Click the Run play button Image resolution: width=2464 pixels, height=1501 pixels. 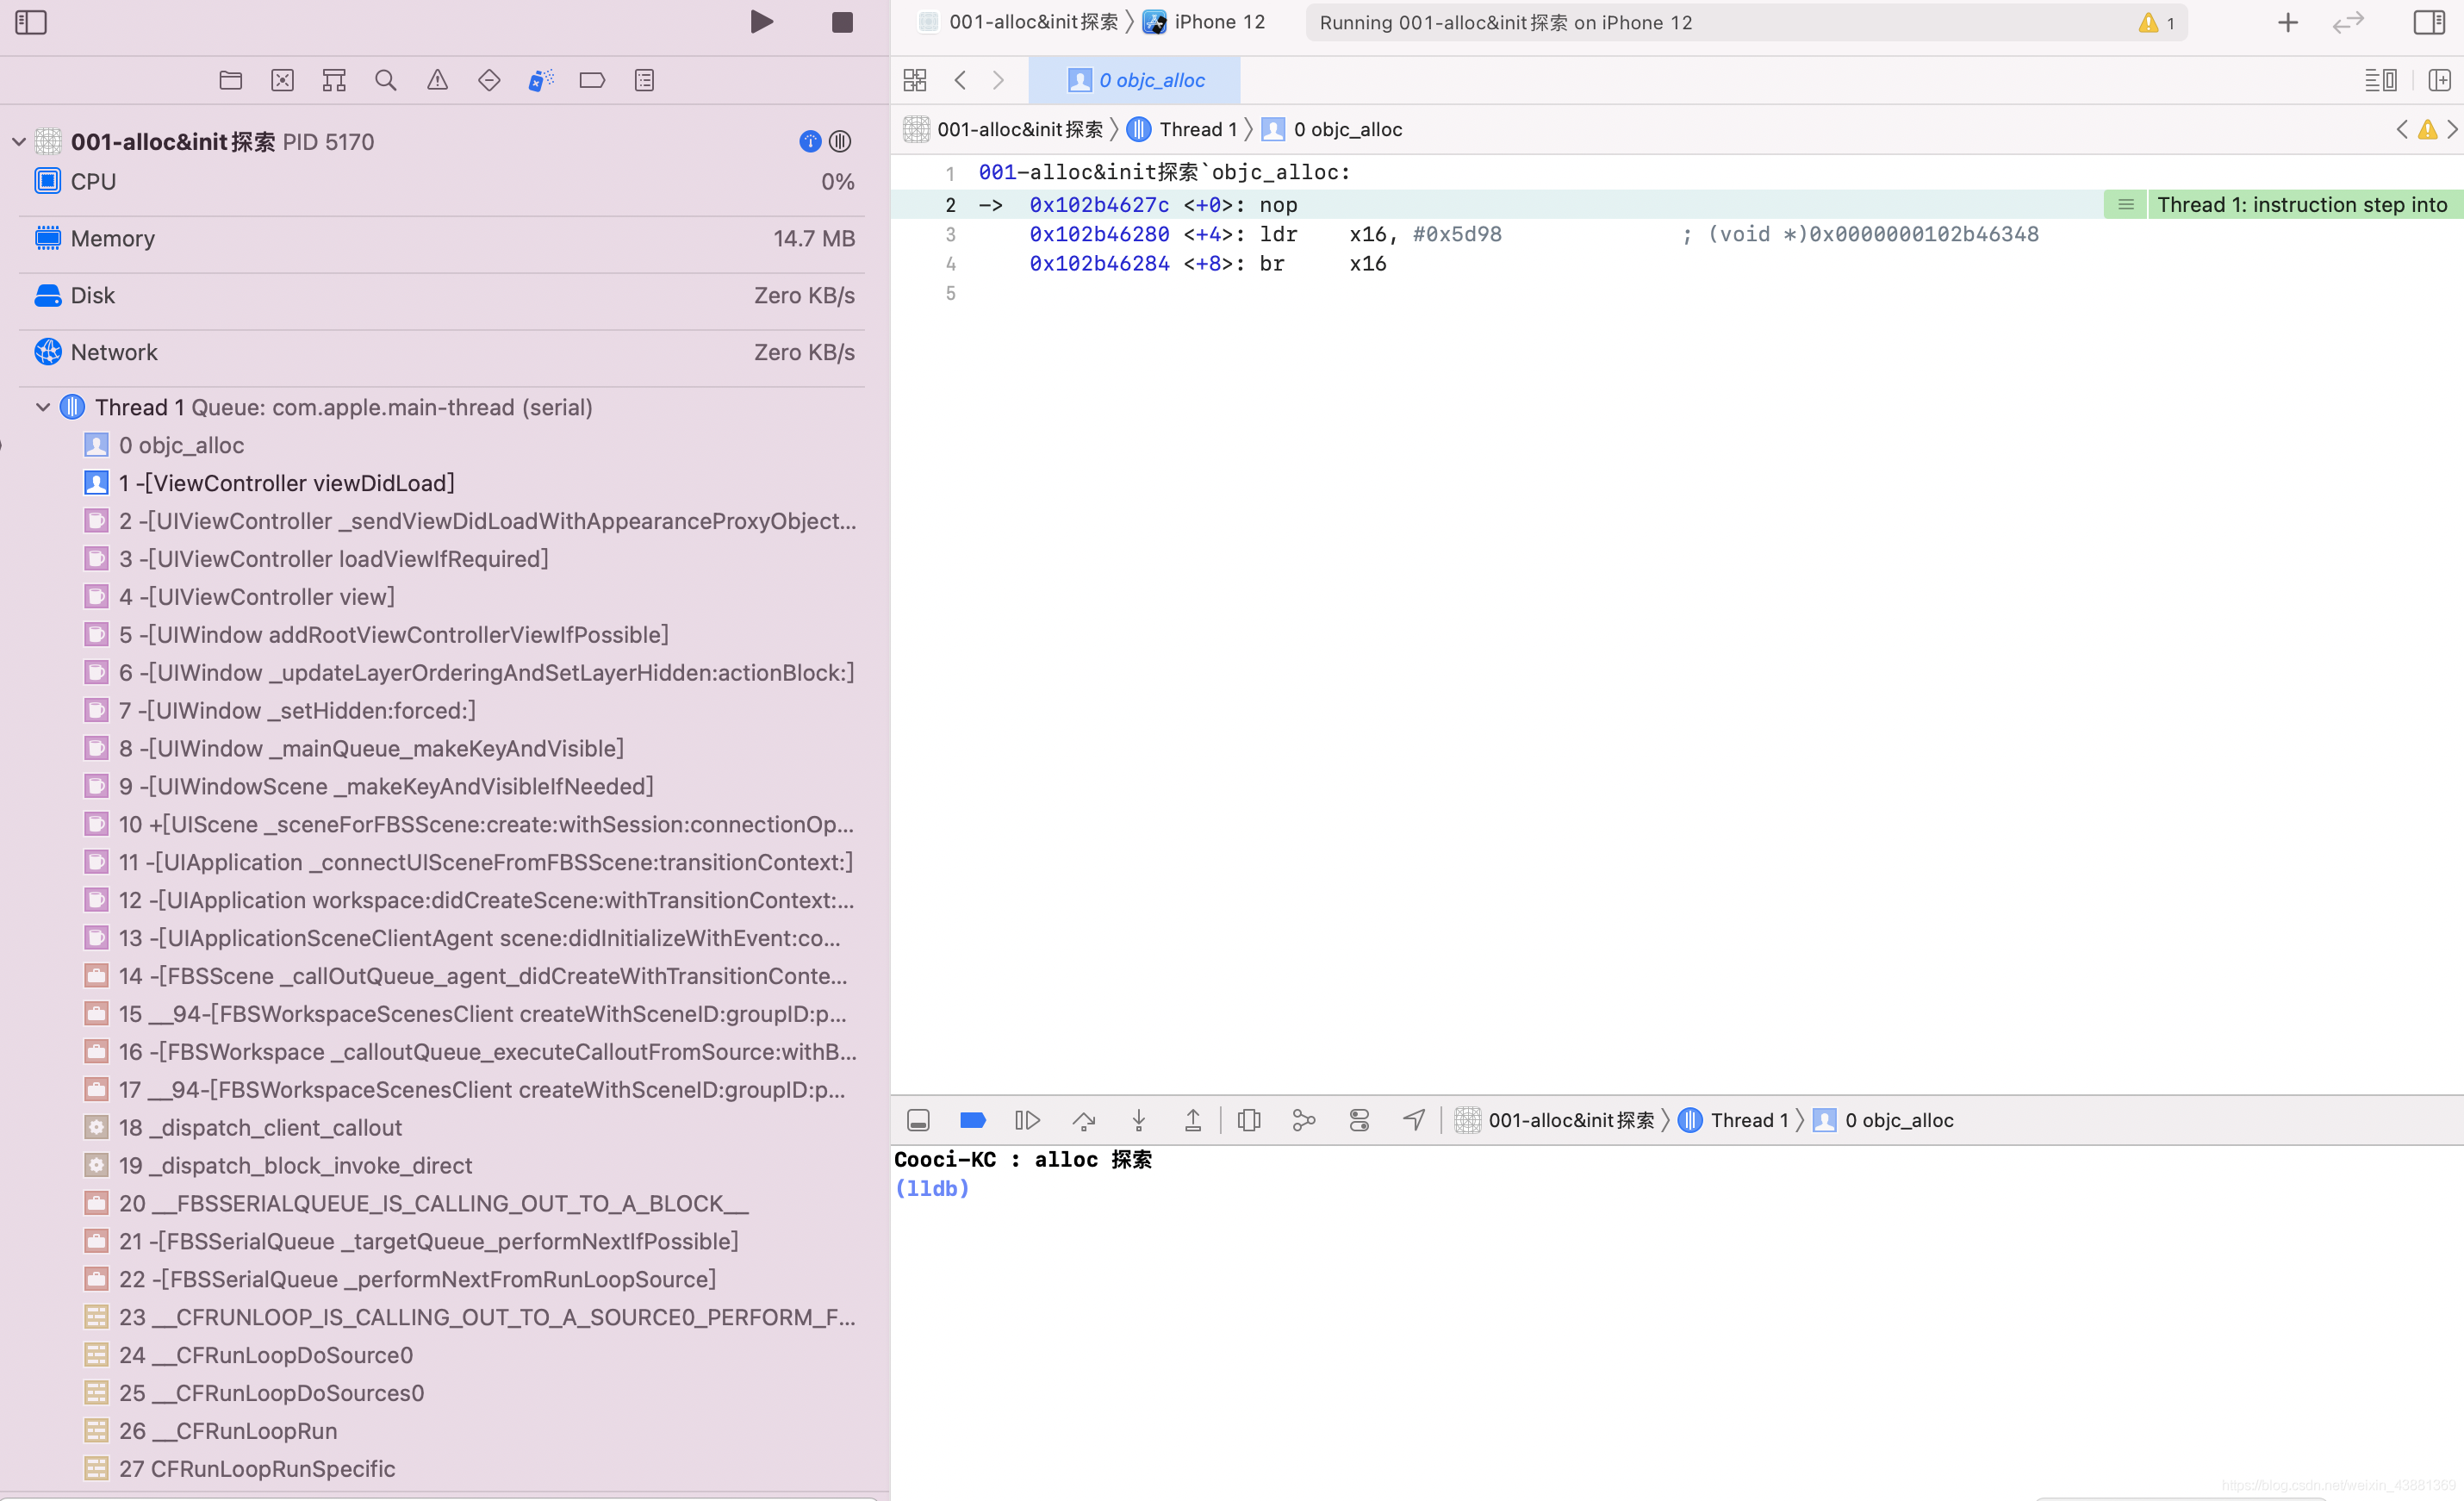762,22
